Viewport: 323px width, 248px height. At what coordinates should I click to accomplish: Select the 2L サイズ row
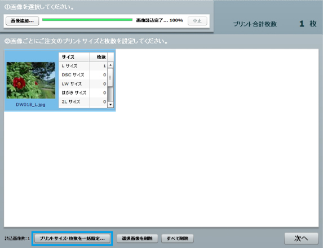[x=83, y=102]
